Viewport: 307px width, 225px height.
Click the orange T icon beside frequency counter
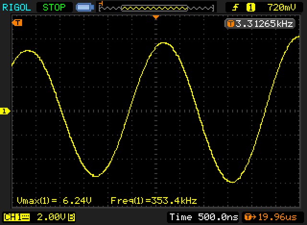[231, 24]
